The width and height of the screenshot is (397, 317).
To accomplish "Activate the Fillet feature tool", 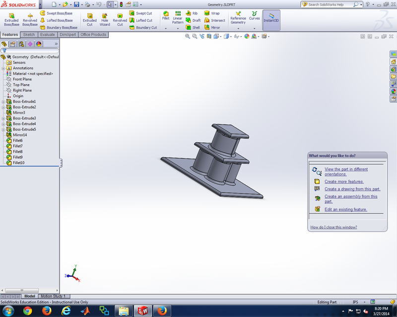I will 166,15.
